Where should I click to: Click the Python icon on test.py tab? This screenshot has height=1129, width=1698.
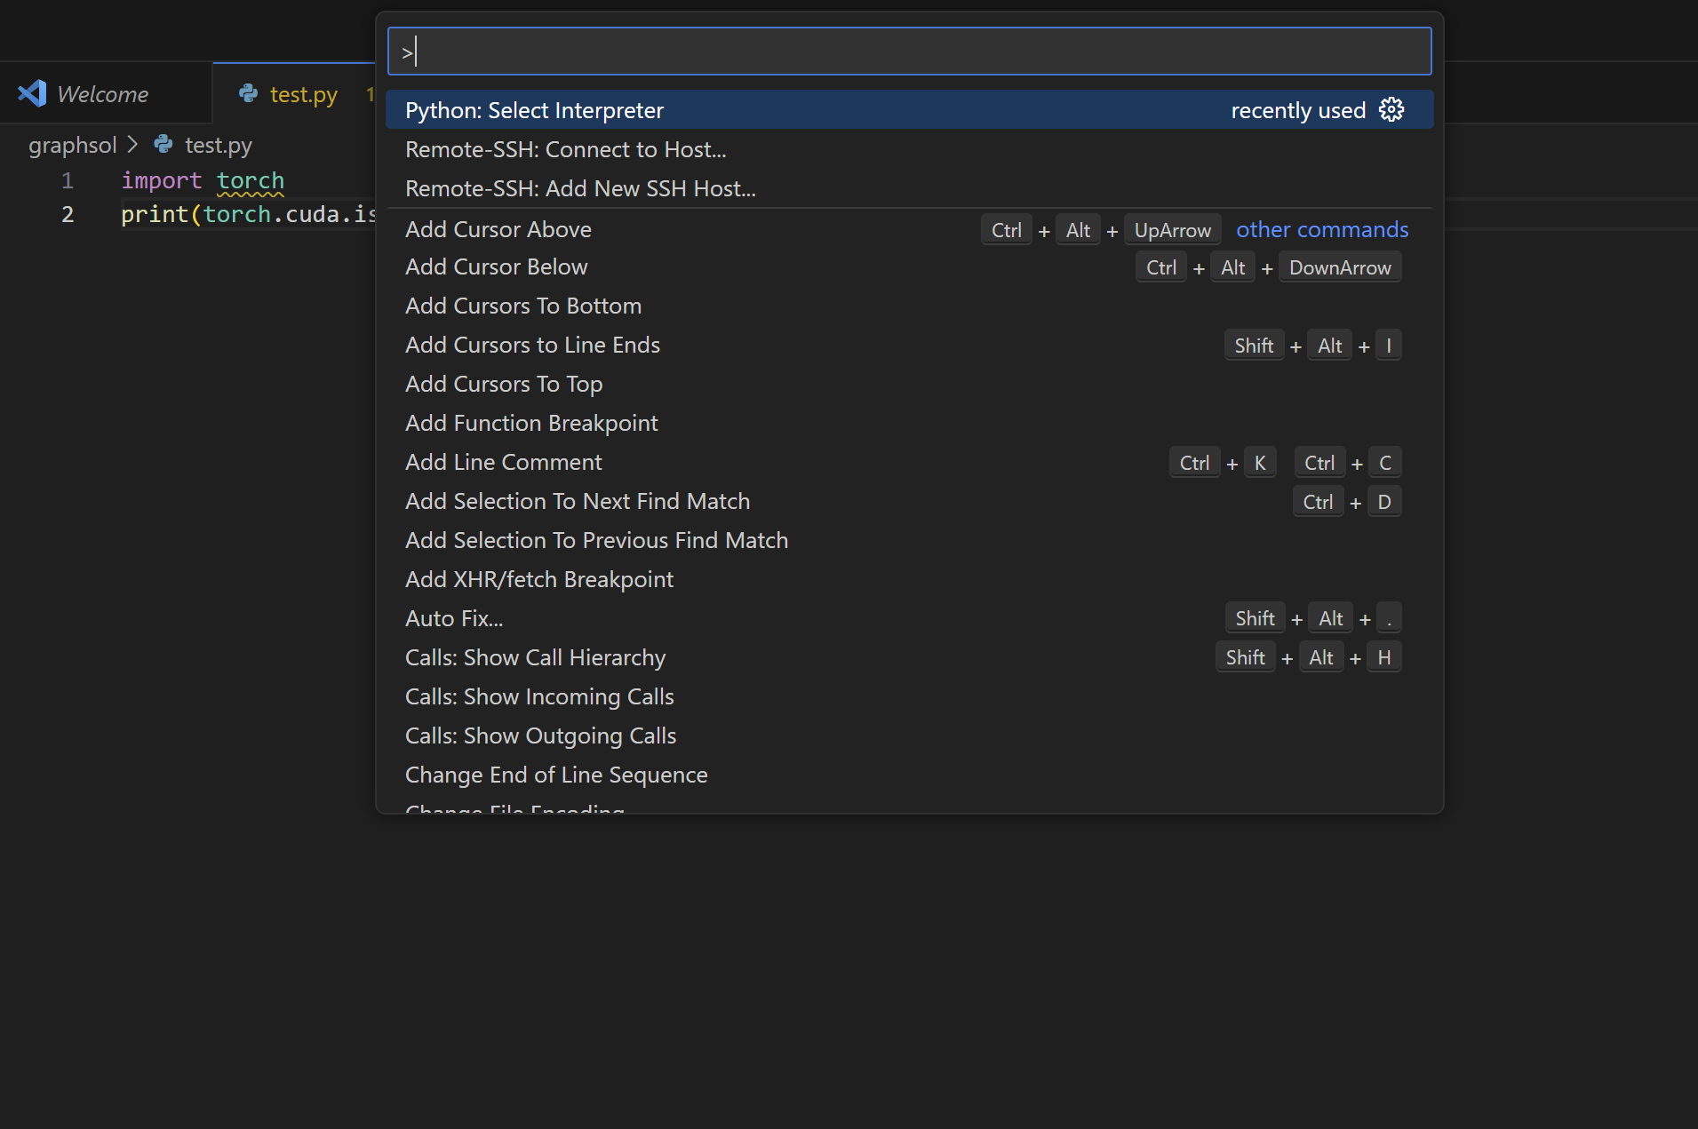click(249, 94)
